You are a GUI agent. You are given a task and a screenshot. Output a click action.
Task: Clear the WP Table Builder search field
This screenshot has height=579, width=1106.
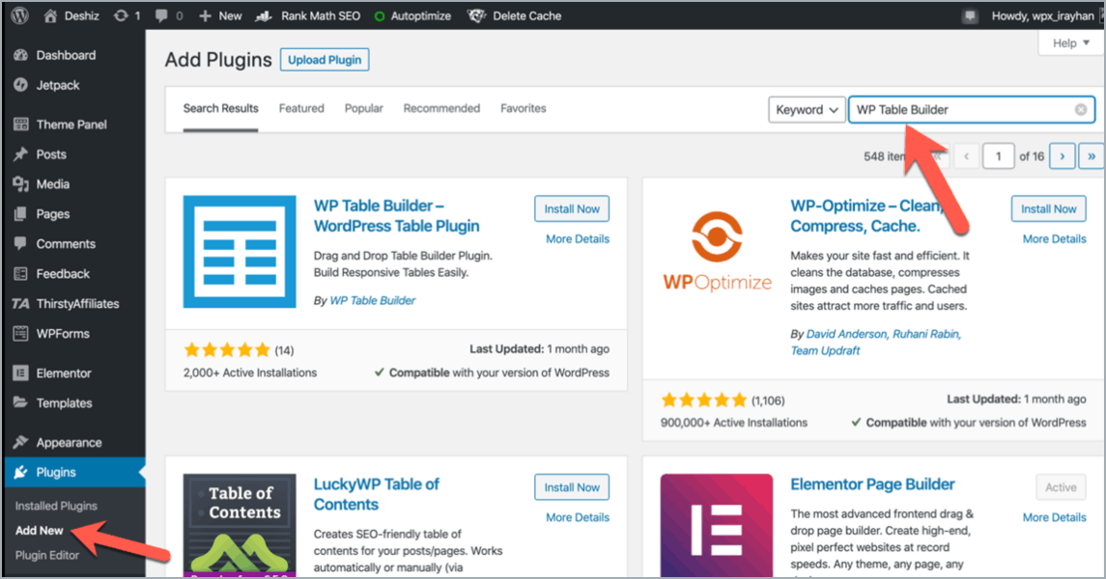[1080, 109]
